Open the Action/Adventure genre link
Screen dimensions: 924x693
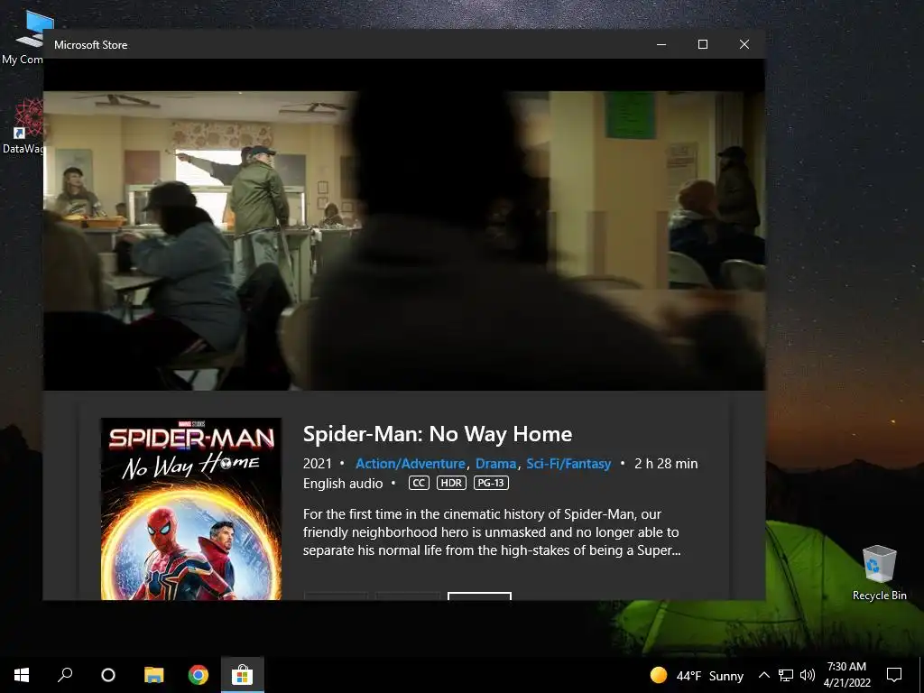pos(411,464)
